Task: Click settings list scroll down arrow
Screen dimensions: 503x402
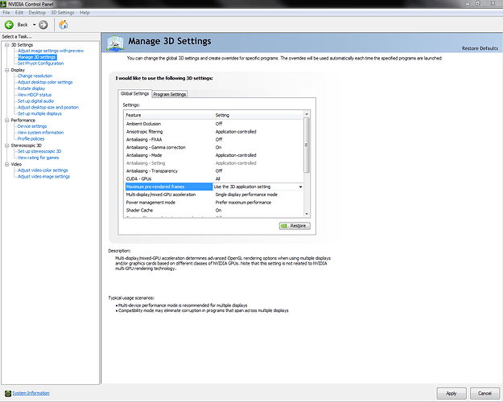Action: click(x=307, y=214)
